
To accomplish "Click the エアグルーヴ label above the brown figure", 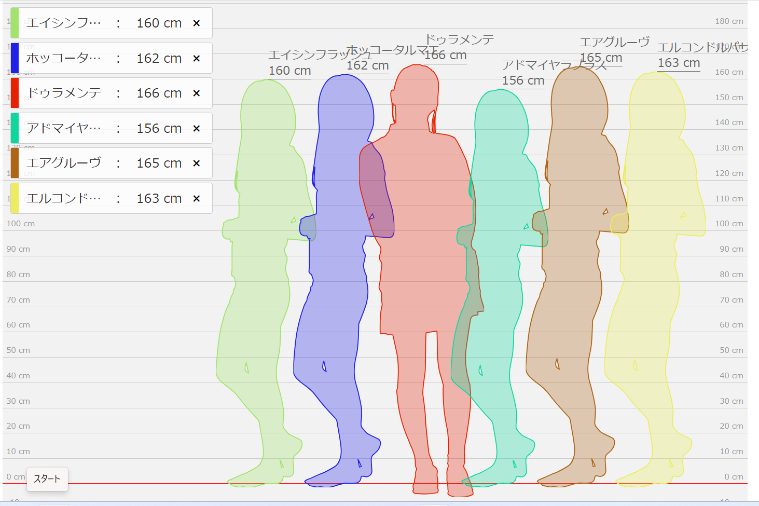I will pyautogui.click(x=615, y=42).
